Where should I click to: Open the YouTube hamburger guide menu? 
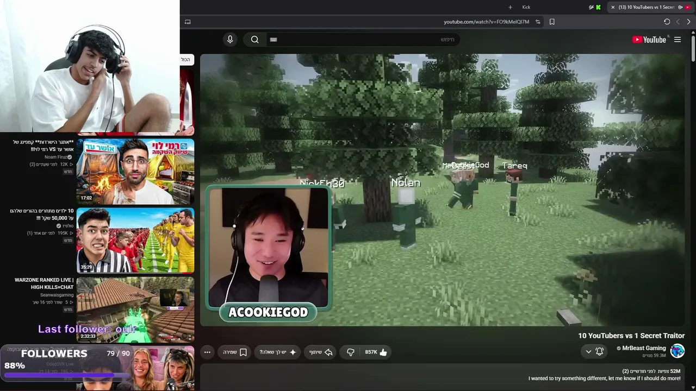pos(678,40)
